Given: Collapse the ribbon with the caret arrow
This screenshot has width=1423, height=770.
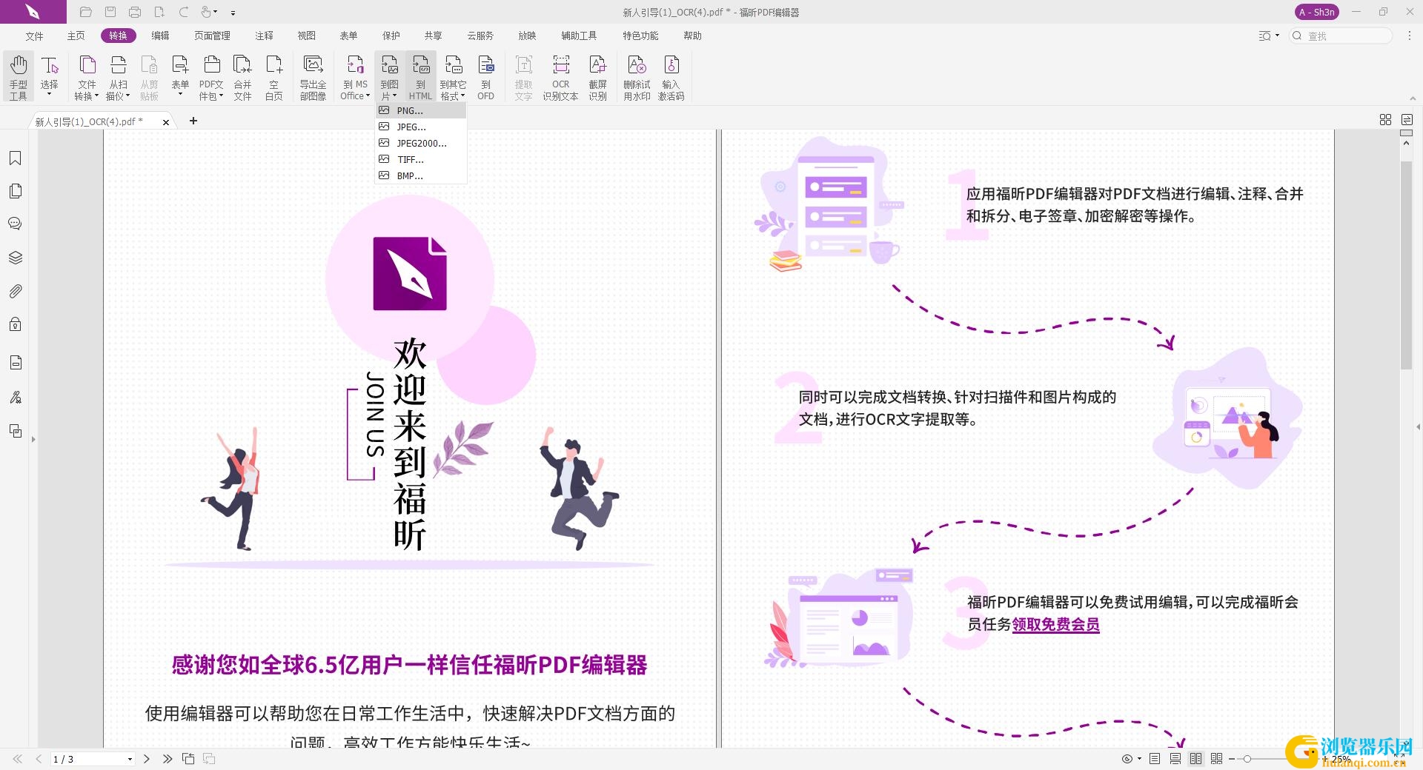Looking at the screenshot, I should tap(1413, 98).
